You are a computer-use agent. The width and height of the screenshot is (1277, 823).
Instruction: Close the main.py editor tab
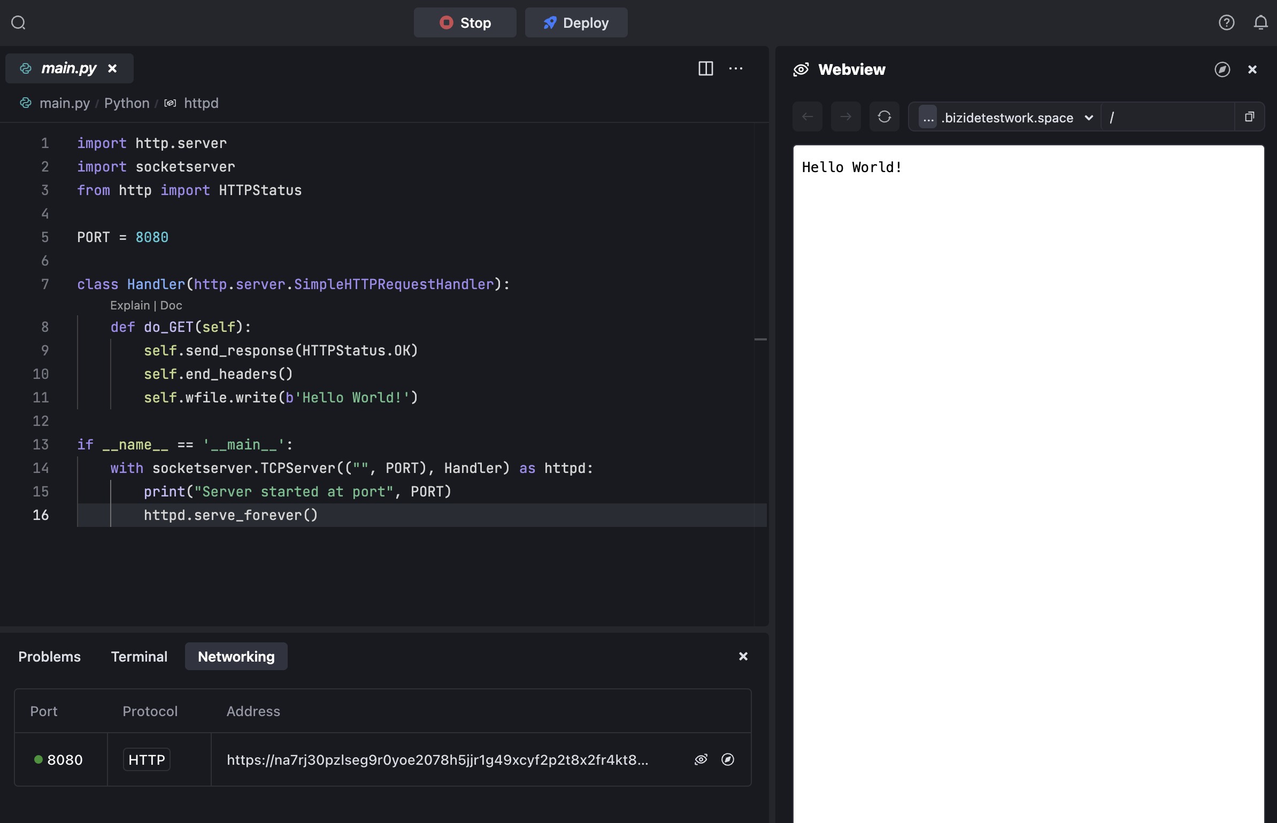coord(112,68)
